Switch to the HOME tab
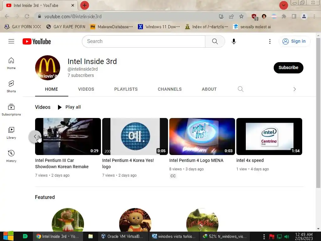Viewport: 321px width, 241px height. click(x=52, y=89)
